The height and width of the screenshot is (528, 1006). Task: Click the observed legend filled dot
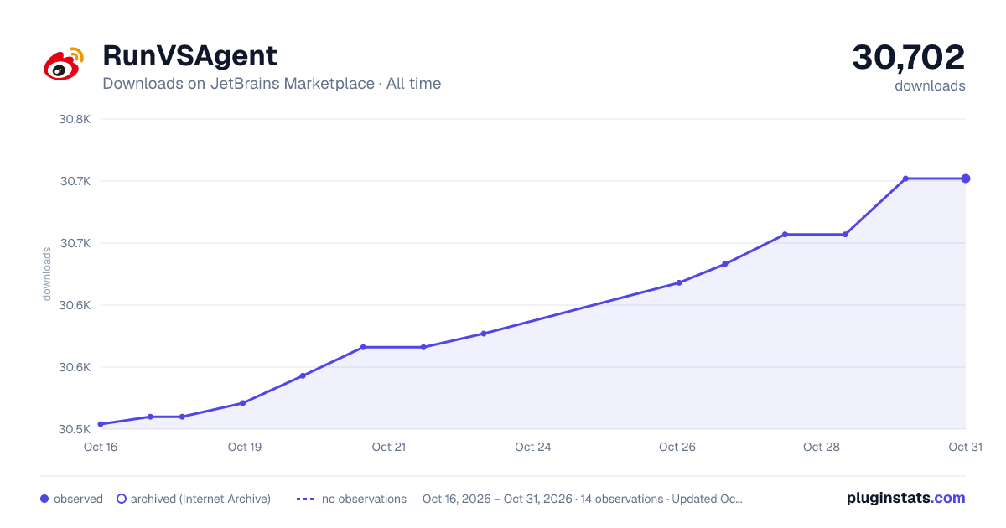click(44, 499)
